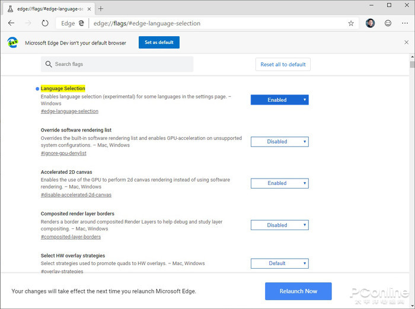Click the default browser message text

(75, 43)
